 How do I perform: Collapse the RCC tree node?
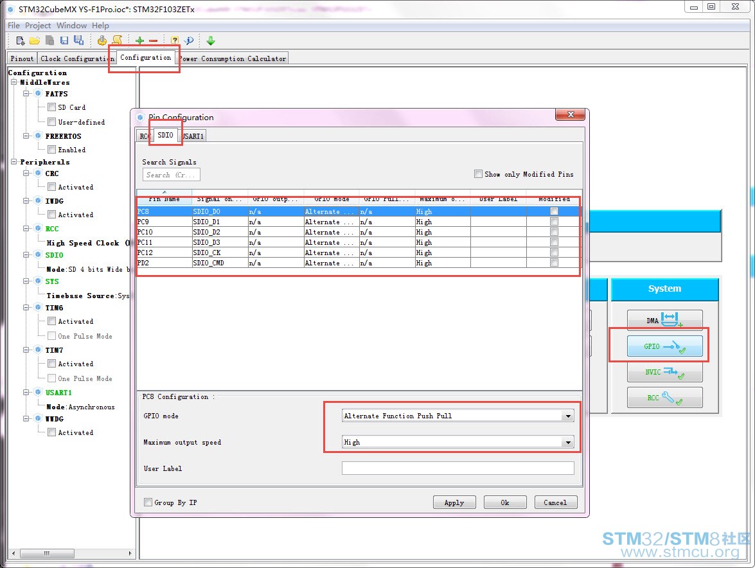point(26,229)
